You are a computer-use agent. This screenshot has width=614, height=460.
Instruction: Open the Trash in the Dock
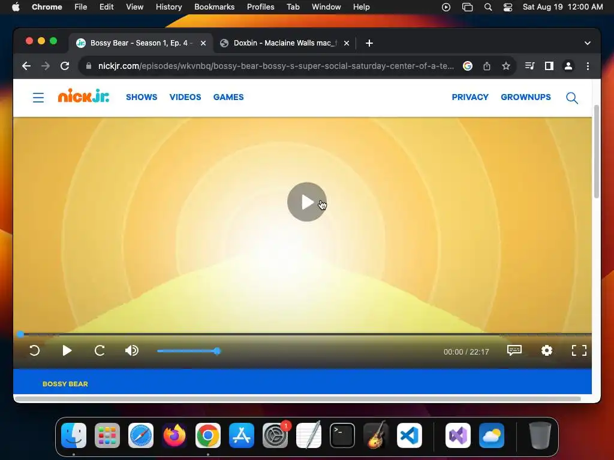(x=540, y=435)
